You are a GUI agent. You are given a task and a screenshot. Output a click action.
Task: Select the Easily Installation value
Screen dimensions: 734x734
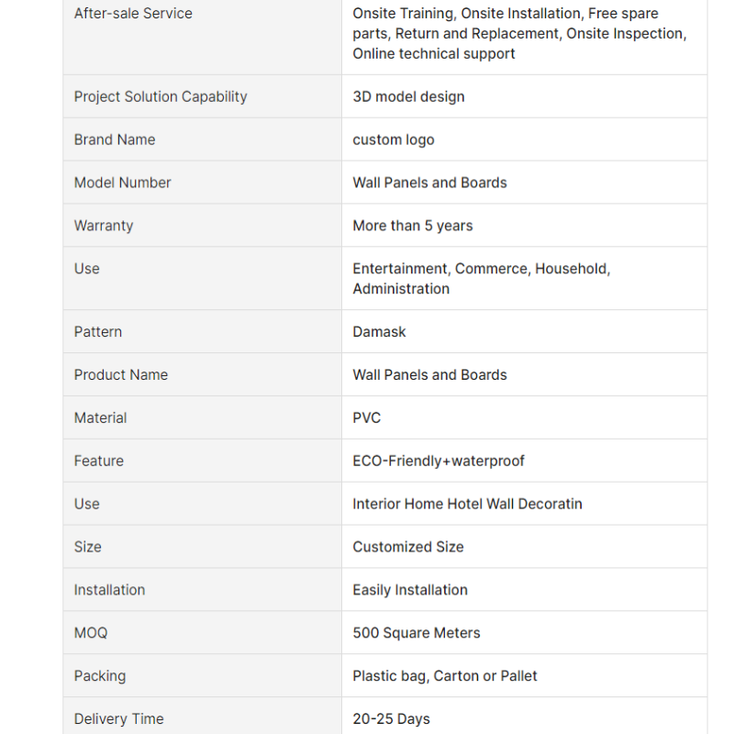click(x=410, y=590)
